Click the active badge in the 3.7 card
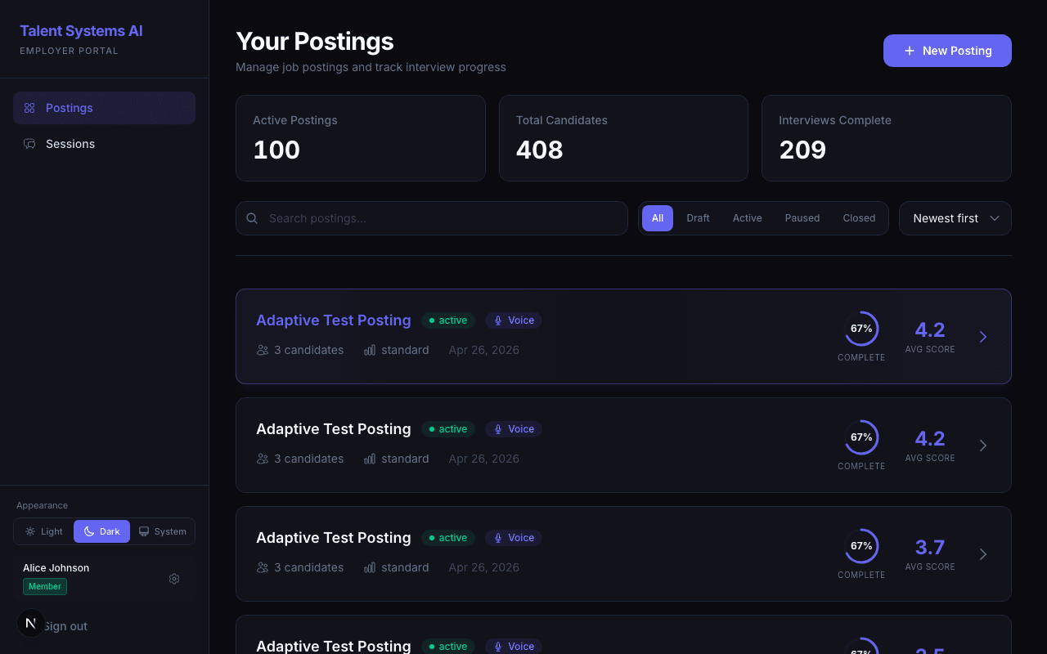 [448, 538]
